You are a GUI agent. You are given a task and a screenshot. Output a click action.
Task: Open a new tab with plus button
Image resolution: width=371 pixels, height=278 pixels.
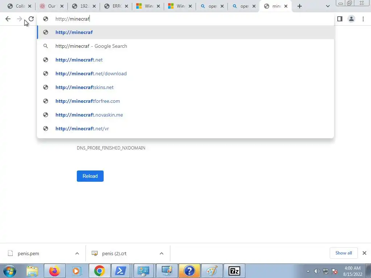coord(300,6)
